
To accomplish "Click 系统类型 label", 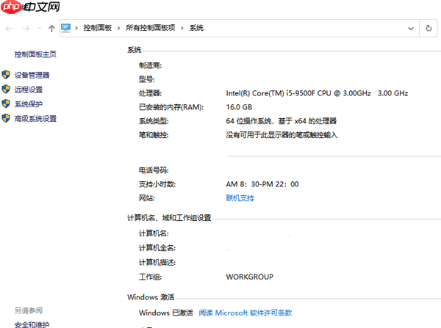I will click(154, 121).
